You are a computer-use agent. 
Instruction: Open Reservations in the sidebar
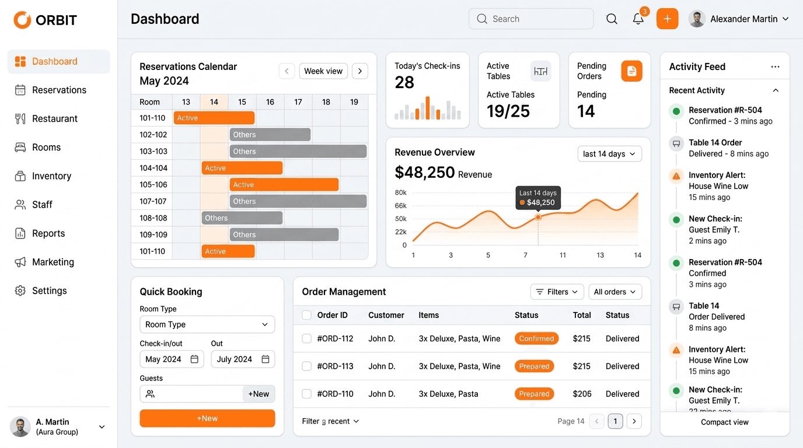pos(59,90)
